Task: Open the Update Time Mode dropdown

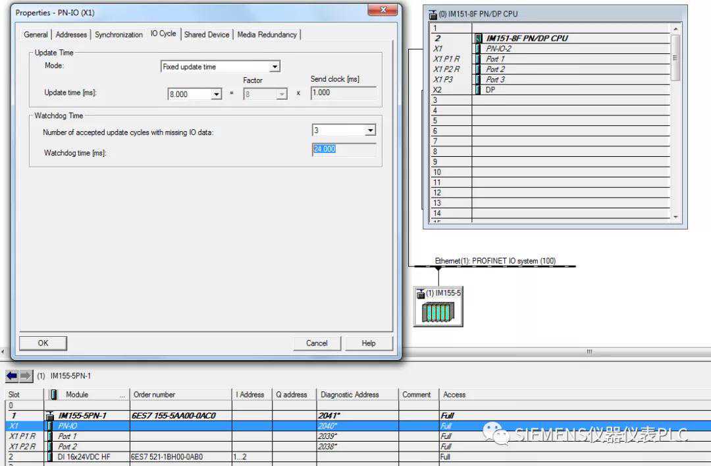Action: coord(275,67)
